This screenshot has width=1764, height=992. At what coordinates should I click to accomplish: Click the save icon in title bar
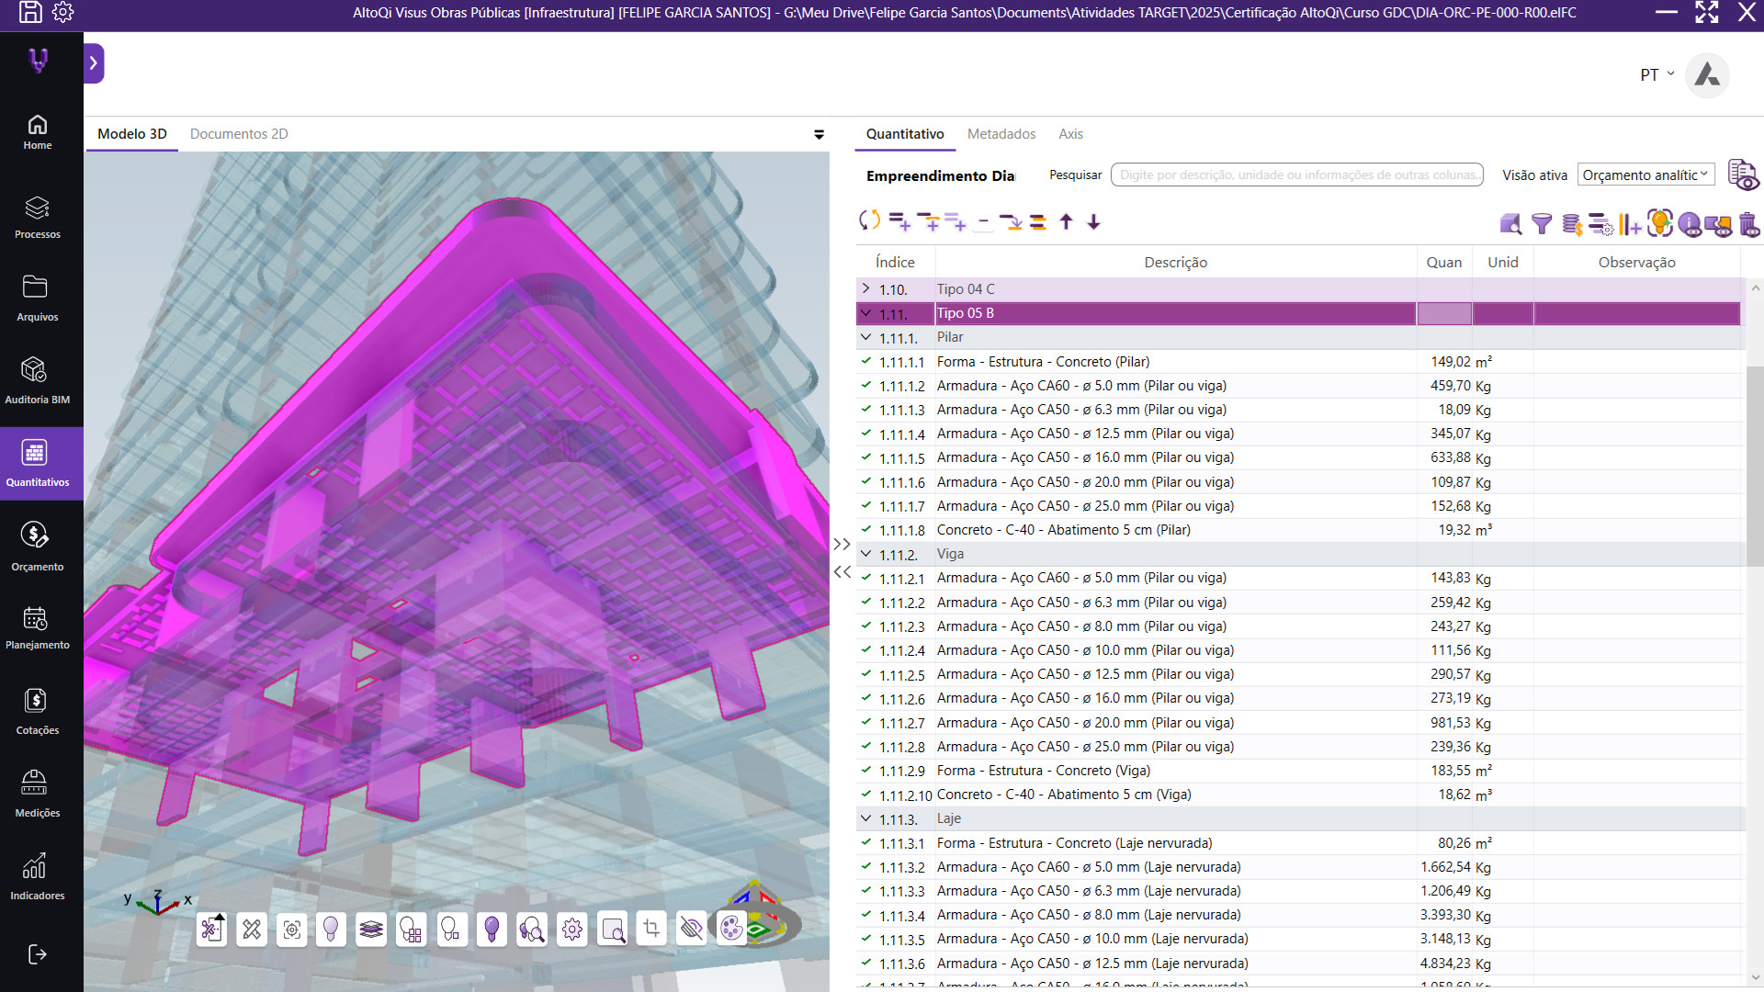pos(30,12)
